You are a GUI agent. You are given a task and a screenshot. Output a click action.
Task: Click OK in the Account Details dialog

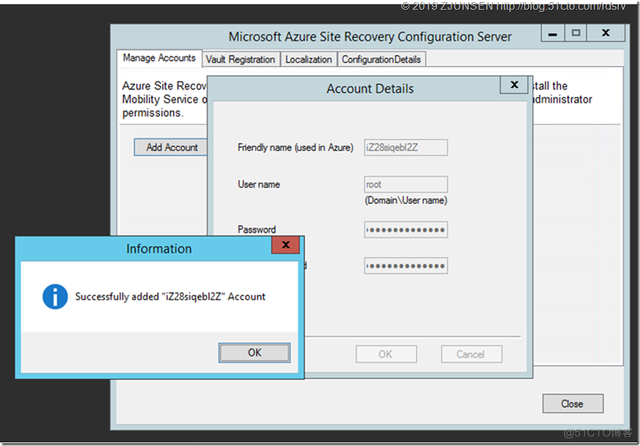pos(386,354)
